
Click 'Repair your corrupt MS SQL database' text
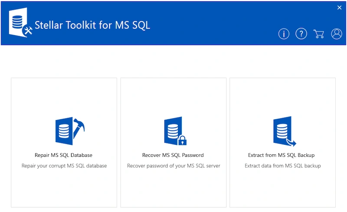click(64, 166)
